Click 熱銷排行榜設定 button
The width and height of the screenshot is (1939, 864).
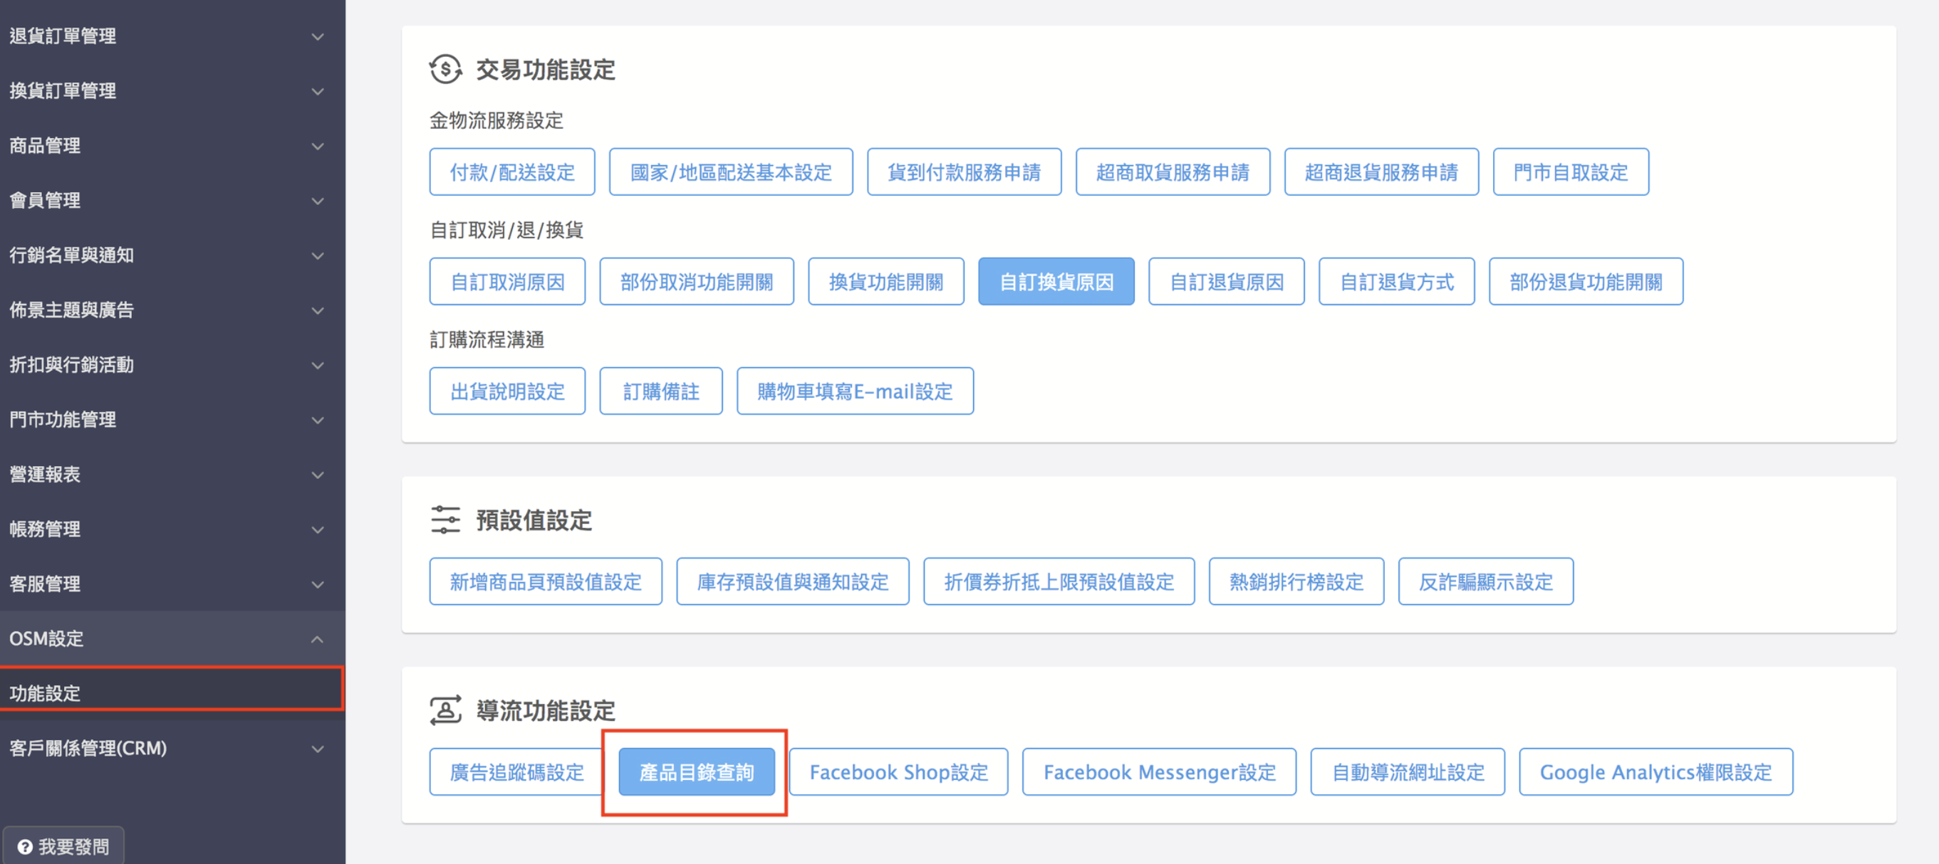tap(1296, 581)
